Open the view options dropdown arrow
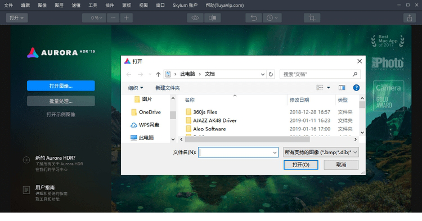Viewport: 422px width, 221px height. pyautogui.click(x=329, y=88)
